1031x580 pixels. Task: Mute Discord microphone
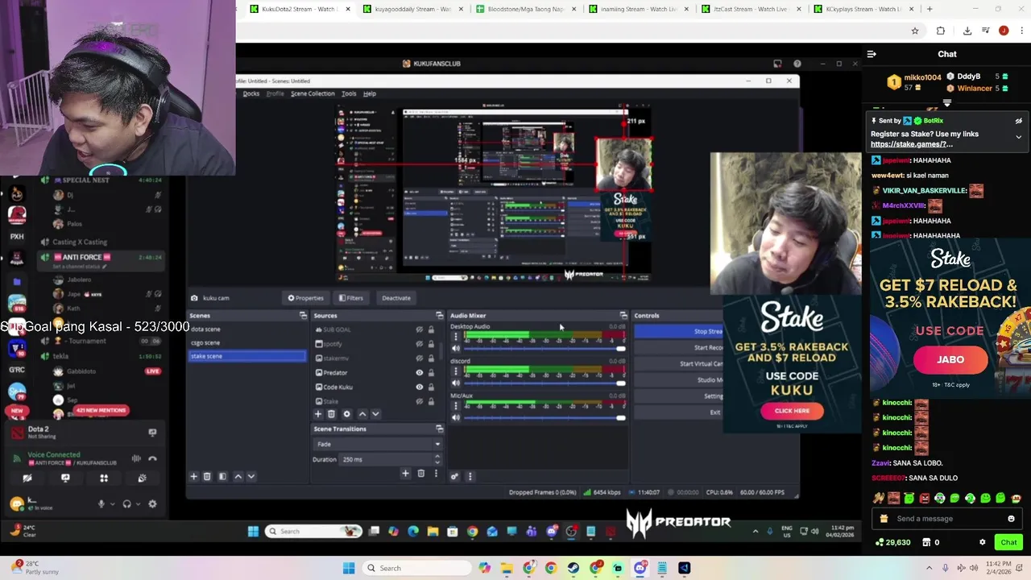click(101, 504)
